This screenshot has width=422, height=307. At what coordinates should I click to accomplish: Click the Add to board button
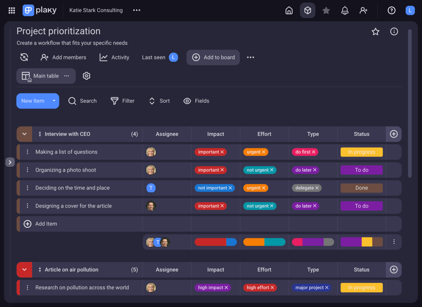tap(213, 57)
